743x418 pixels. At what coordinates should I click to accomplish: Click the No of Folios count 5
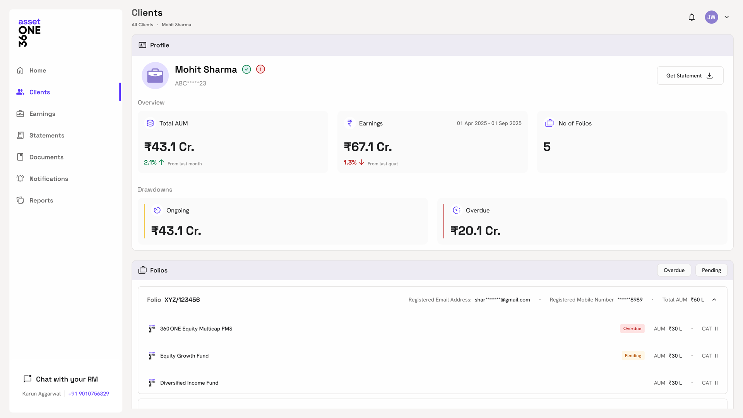pos(547,147)
